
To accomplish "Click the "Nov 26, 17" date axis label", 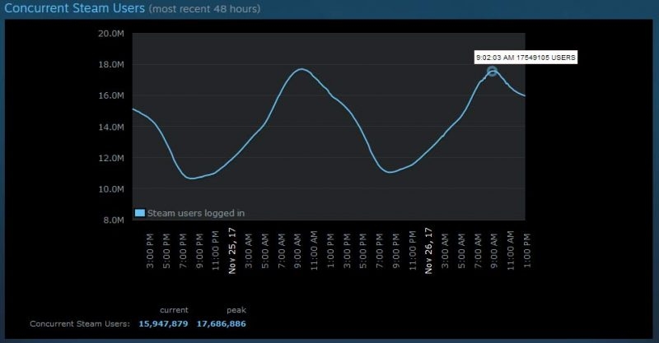I will [x=428, y=249].
